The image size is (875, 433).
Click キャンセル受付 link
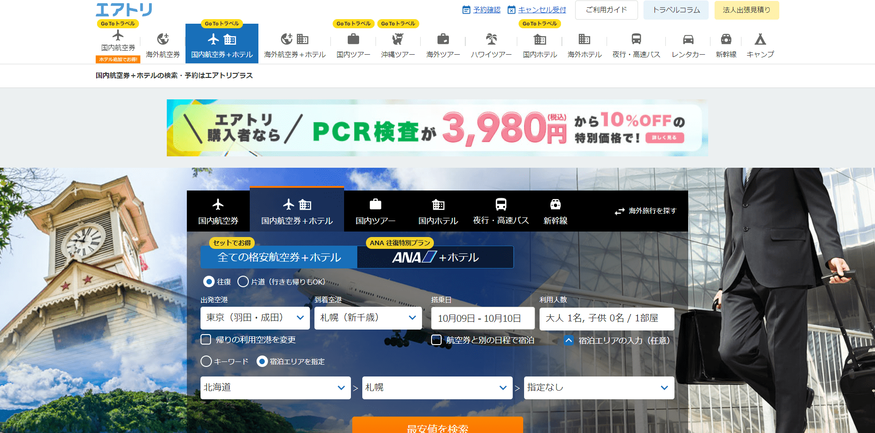[x=542, y=10]
